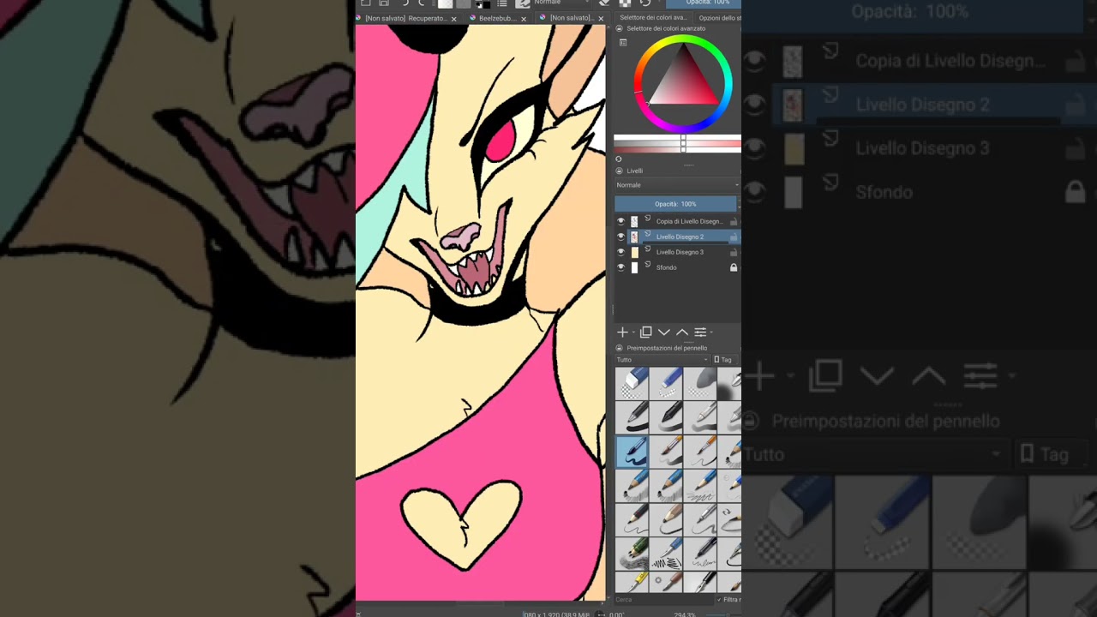Choose the silver mechanical pencil preset
Image resolution: width=1097 pixels, height=617 pixels.
(x=700, y=520)
